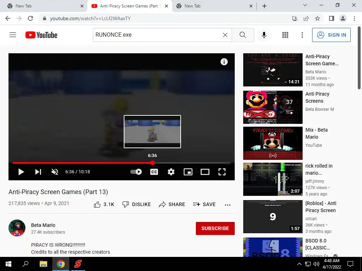The width and height of the screenshot is (362, 271).
Task: Open the Anti Piracy Screens playlist thumbnail
Action: [273, 107]
